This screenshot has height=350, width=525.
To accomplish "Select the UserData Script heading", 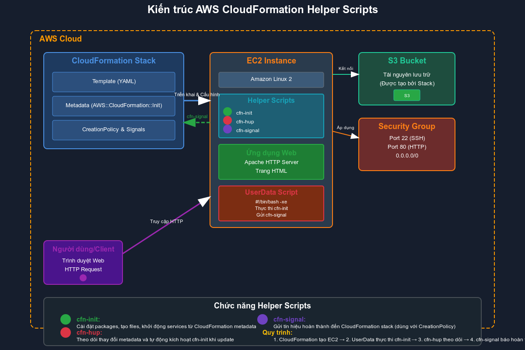I will 271,192.
